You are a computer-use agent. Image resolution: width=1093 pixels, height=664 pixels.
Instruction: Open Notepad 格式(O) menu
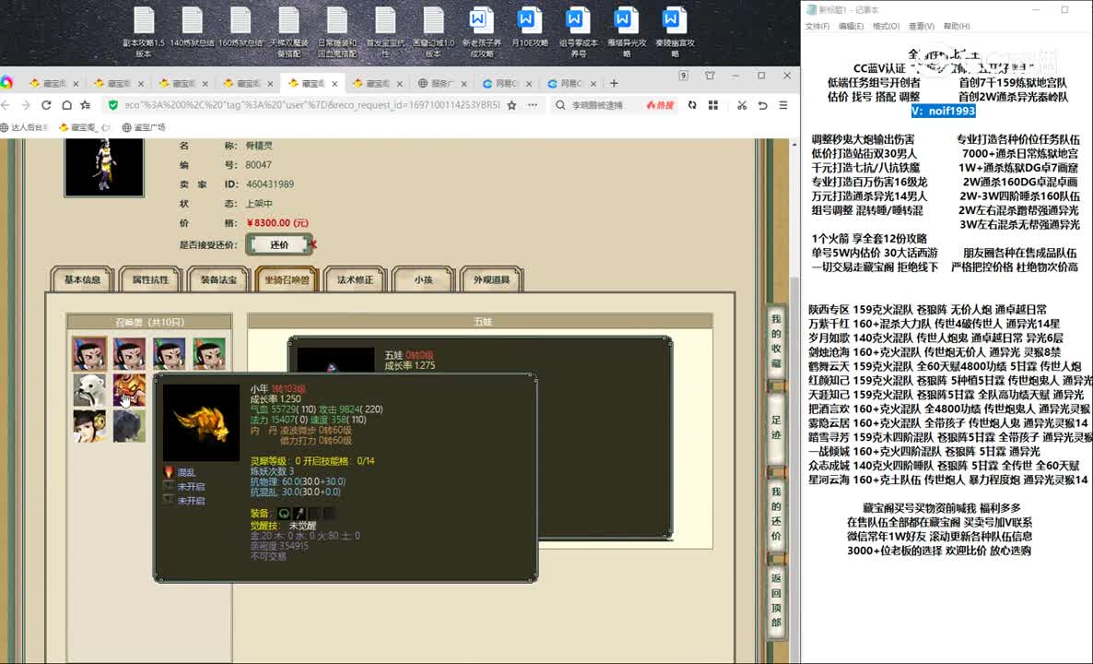click(886, 27)
